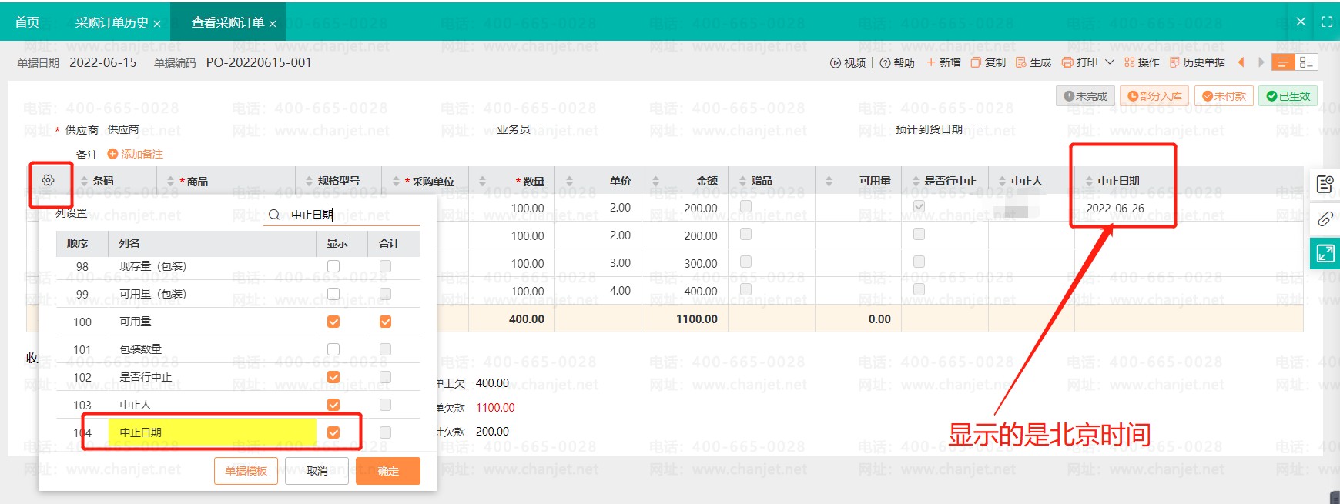The height and width of the screenshot is (504, 1340).
Task: Expand the 打印 print dropdown arrow
Action: click(1110, 62)
